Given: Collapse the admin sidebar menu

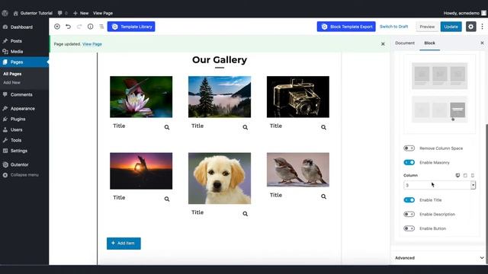Looking at the screenshot, I should [x=24, y=175].
